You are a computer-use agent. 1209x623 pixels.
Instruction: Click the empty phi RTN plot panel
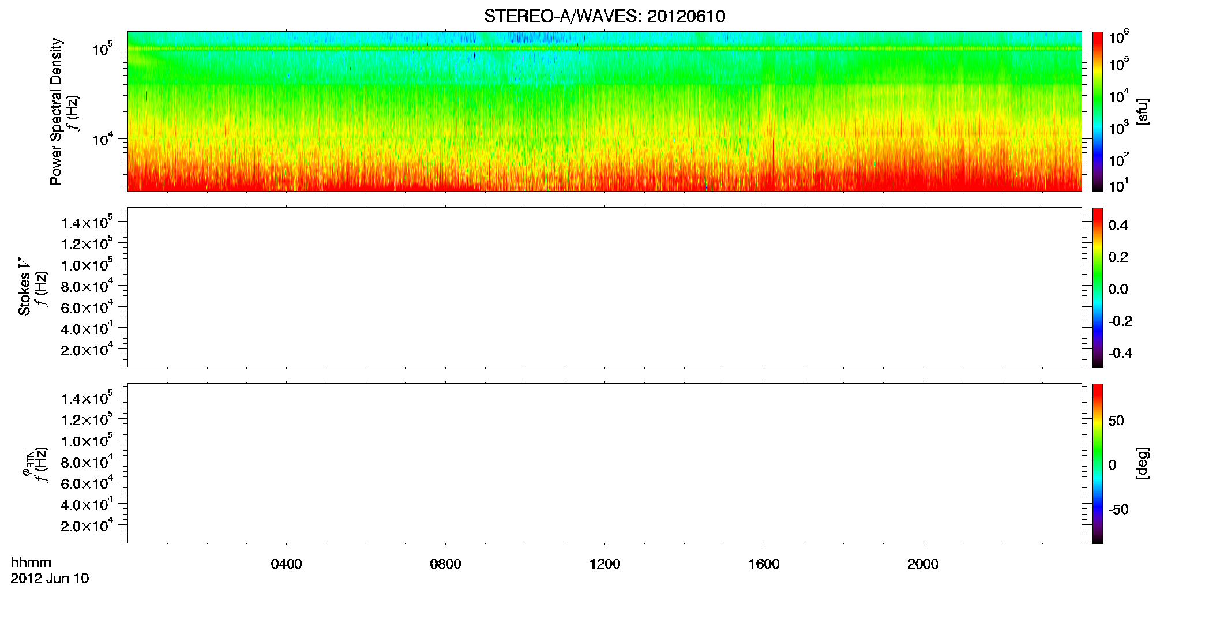tap(604, 463)
